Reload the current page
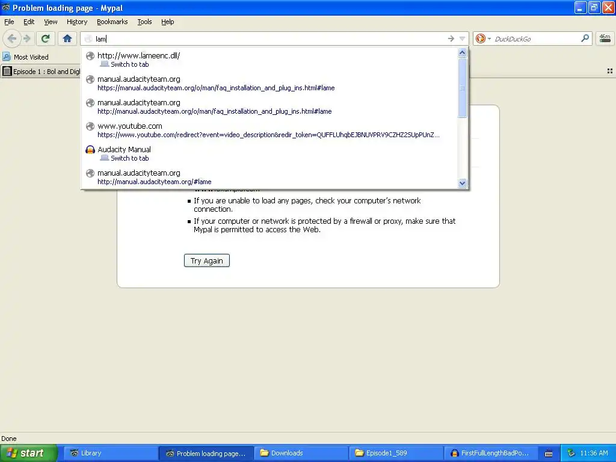616x462 pixels. (46, 38)
